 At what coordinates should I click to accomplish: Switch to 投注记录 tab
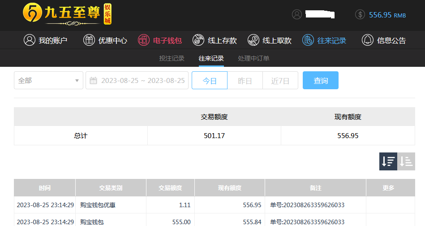[172, 58]
